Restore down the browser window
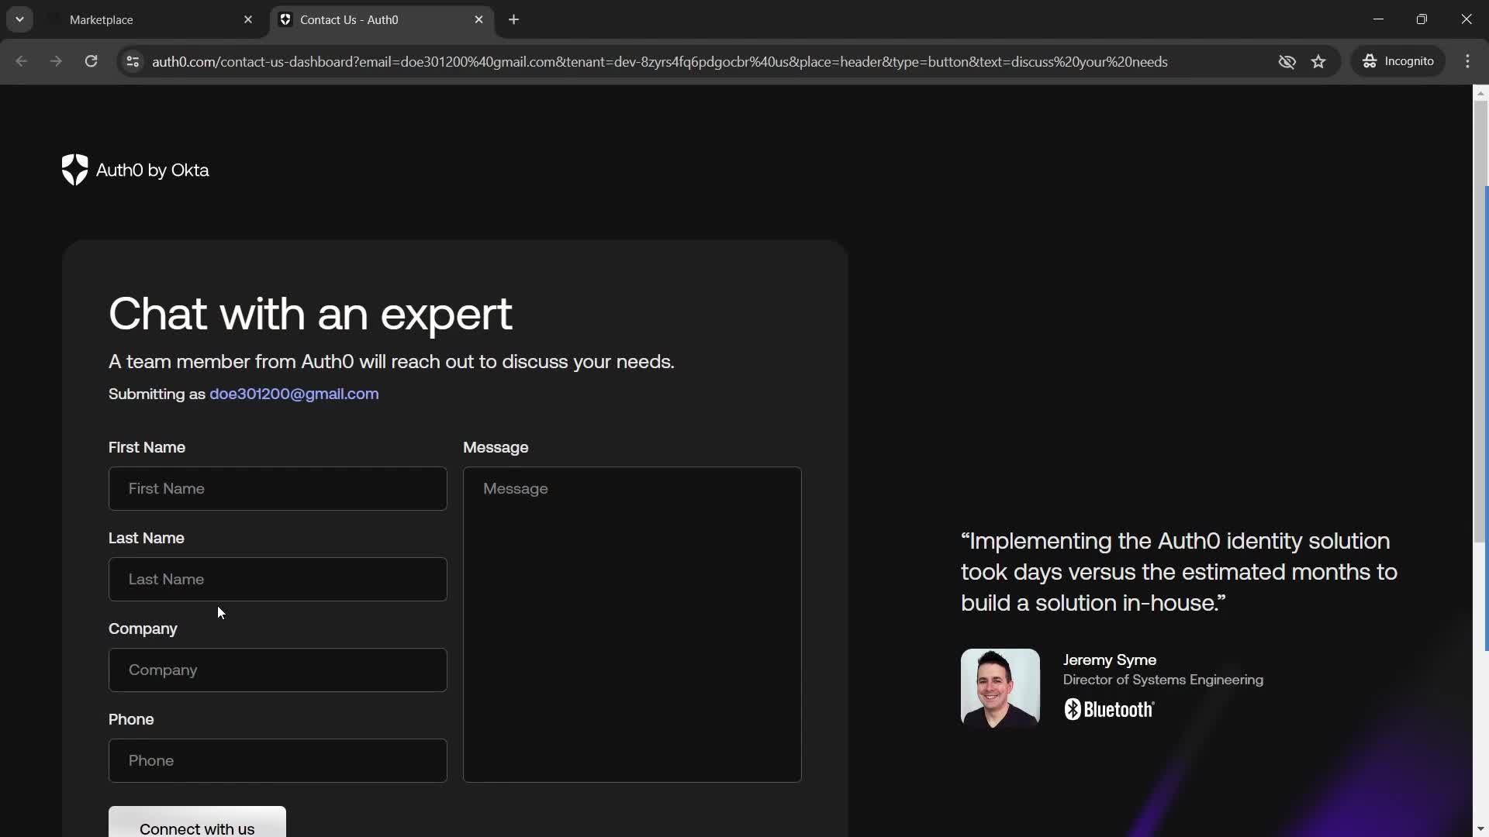1489x837 pixels. click(x=1422, y=19)
